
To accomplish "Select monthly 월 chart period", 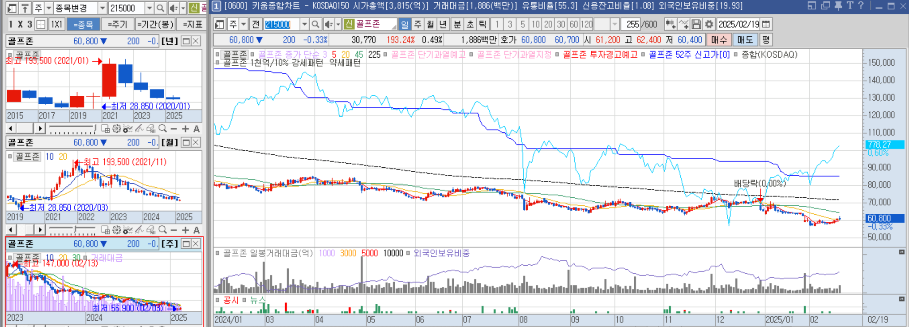I will point(430,24).
